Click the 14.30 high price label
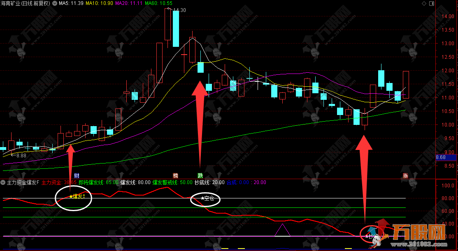458x251 pixels. pos(179,10)
